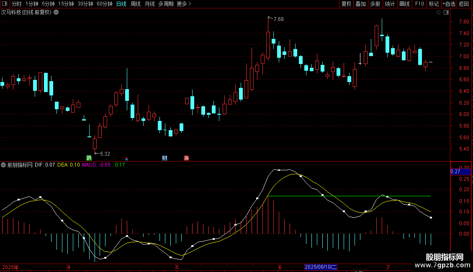Click the 统计 statistics button
This screenshot has height=272, width=473.
pyautogui.click(x=390, y=4)
